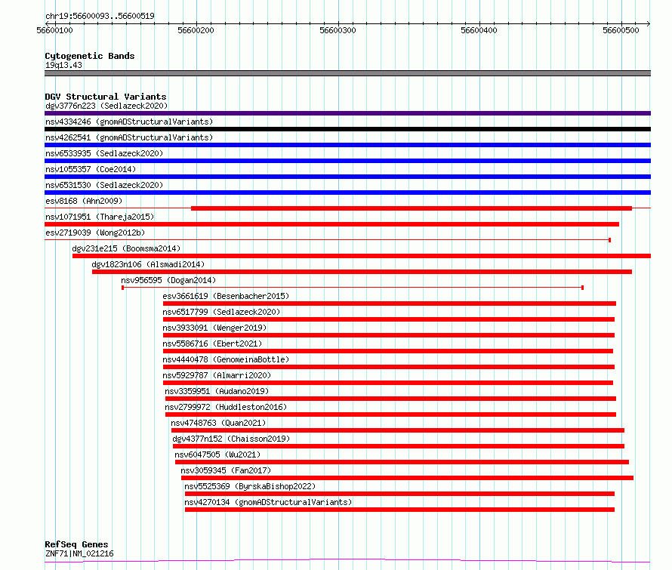
Task: Open the DGV Structural Variants track title
Action: tap(106, 97)
